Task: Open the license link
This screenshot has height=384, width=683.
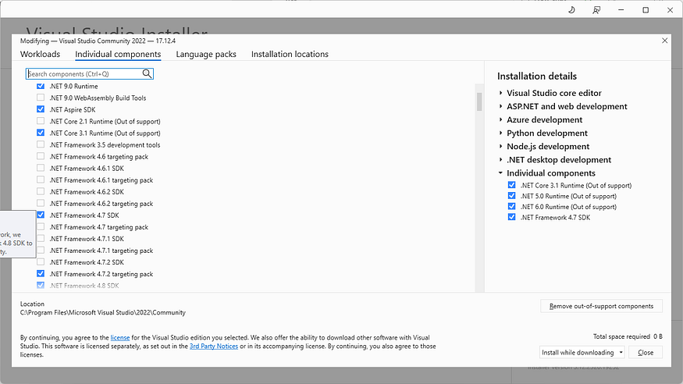Action: (x=119, y=337)
